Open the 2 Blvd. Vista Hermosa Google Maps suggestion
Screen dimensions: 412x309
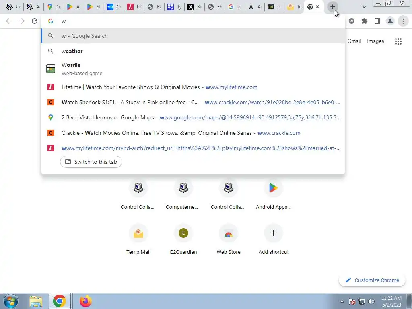click(193, 117)
